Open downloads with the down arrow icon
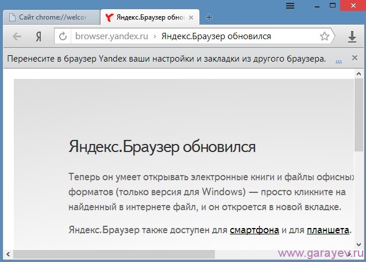Image resolution: width=366 pixels, height=262 pixels. (352, 37)
